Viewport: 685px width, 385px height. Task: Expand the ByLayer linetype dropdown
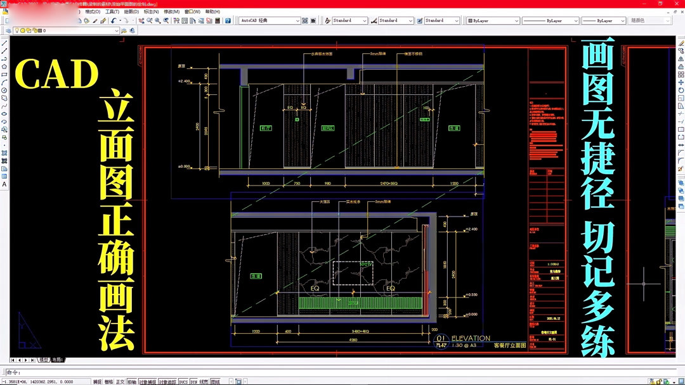pyautogui.click(x=576, y=20)
